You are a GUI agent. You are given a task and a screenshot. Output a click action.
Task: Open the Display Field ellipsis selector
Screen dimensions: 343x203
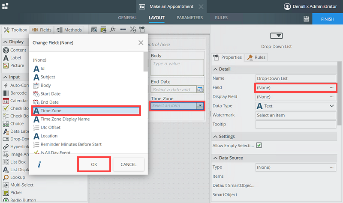click(x=331, y=97)
